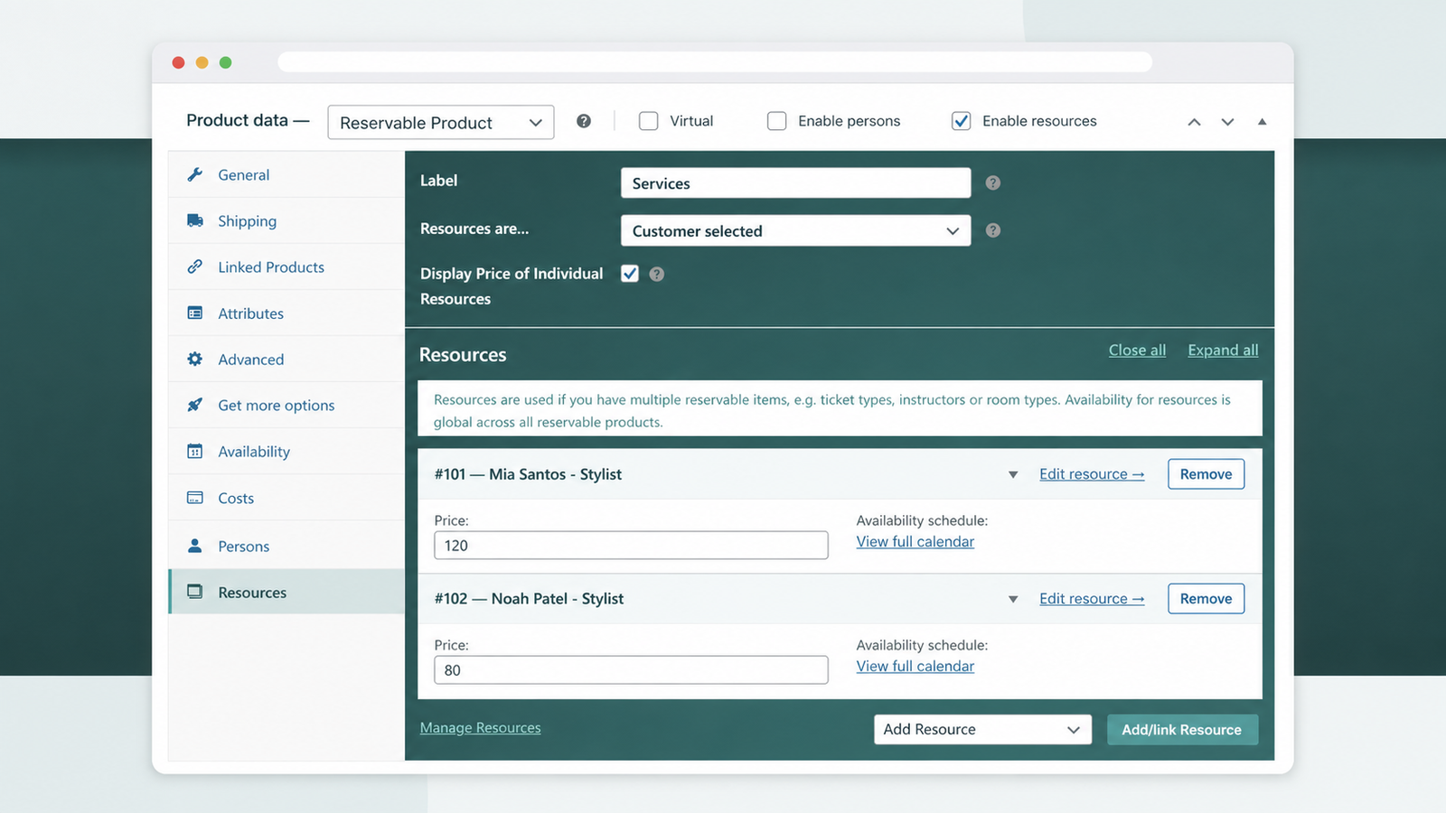Open help icon for Display Price checkbox
The width and height of the screenshot is (1446, 813).
[657, 274]
